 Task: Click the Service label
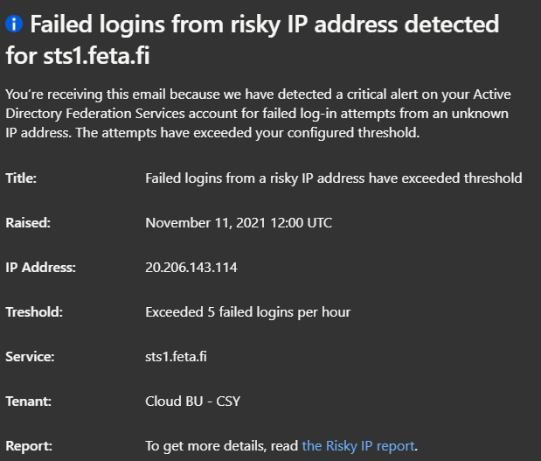point(30,356)
